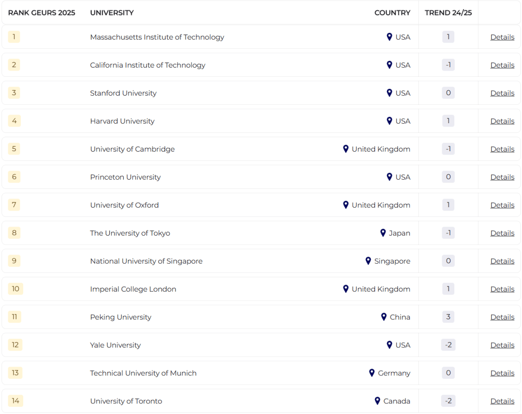Click UNIVERSITY column header

coord(112,13)
